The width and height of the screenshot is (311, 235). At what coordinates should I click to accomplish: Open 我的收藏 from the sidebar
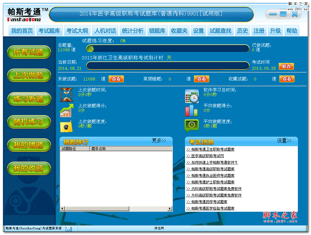29,168
